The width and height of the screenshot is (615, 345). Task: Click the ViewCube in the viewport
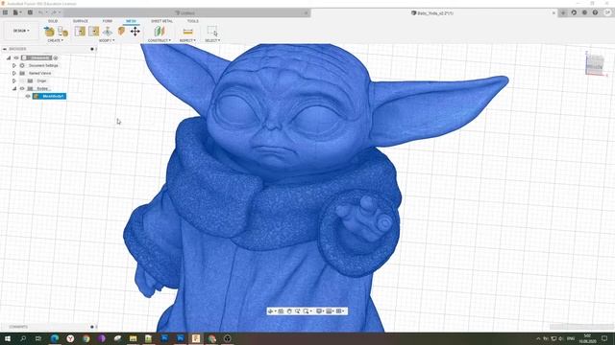click(595, 64)
